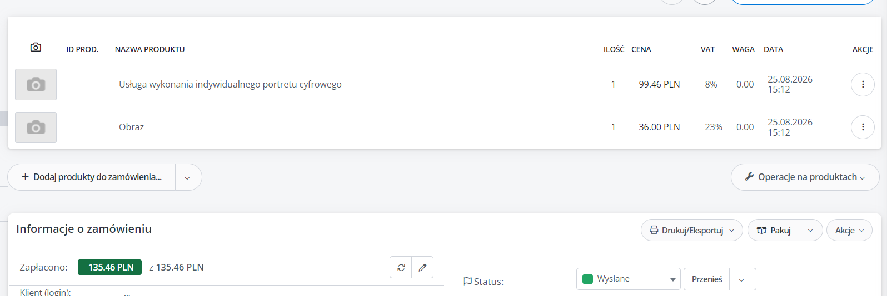Expand arrow next to Przenieś button
The width and height of the screenshot is (887, 296).
coord(743,279)
